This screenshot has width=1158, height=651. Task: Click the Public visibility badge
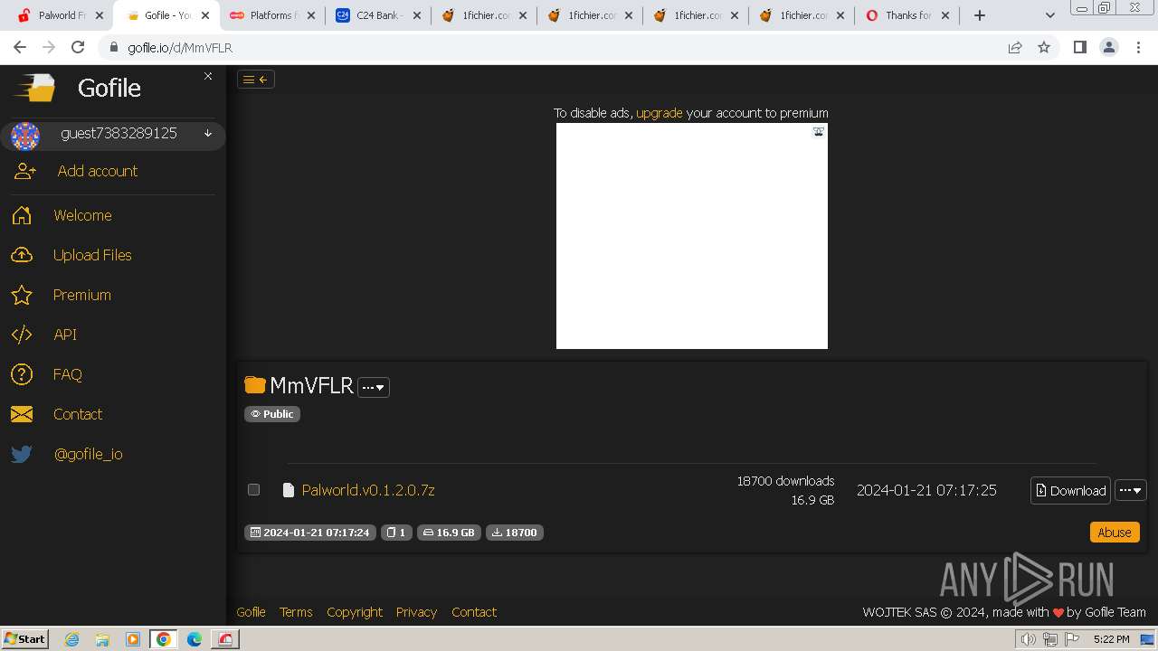[272, 414]
